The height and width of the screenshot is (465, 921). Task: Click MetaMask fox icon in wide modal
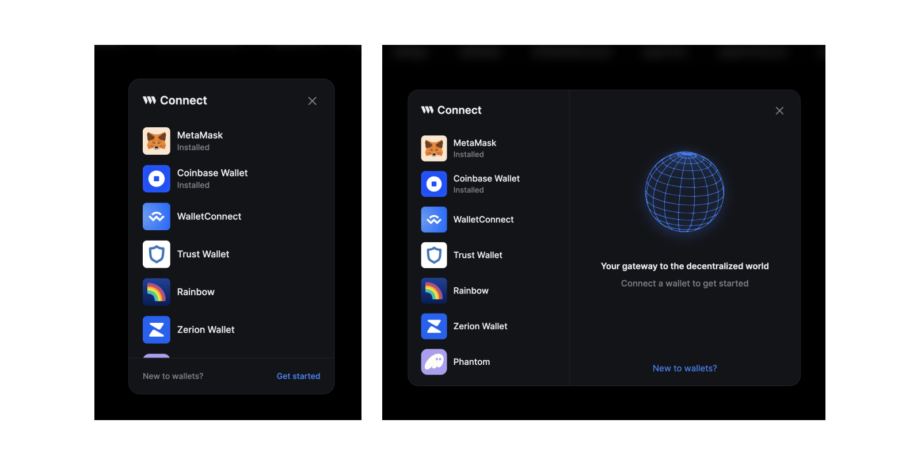(434, 148)
